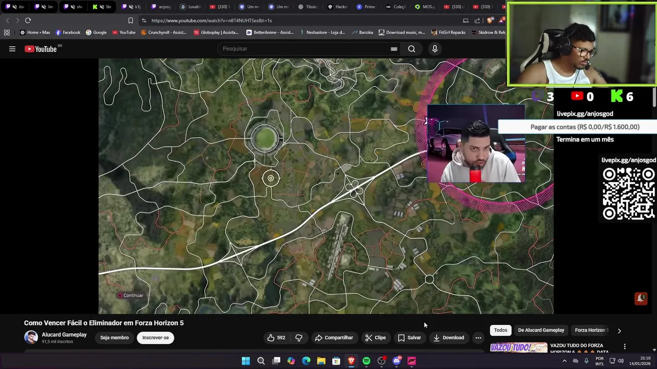Open the Download music bookmark

coord(402,32)
